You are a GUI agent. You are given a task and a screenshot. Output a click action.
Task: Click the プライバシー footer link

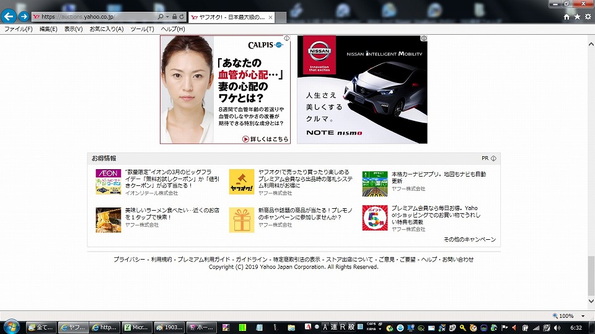(129, 260)
